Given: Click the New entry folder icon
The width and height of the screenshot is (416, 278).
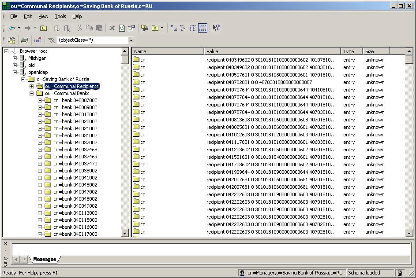Looking at the screenshot, I should point(155,28).
